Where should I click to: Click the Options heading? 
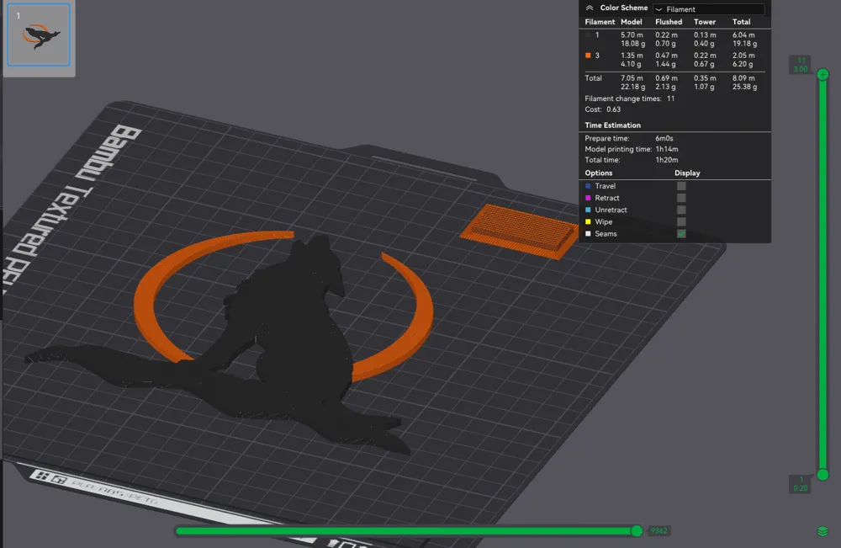click(599, 173)
